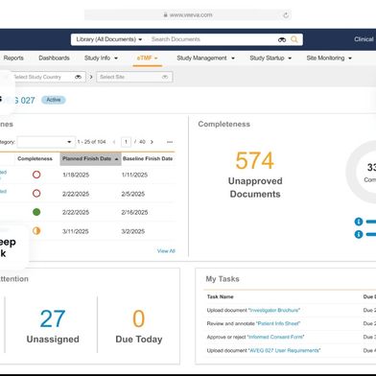Open "Informed Consent Form" document link

275,337
